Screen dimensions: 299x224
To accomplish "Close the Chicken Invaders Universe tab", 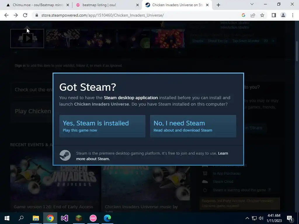I will pyautogui.click(x=208, y=5).
